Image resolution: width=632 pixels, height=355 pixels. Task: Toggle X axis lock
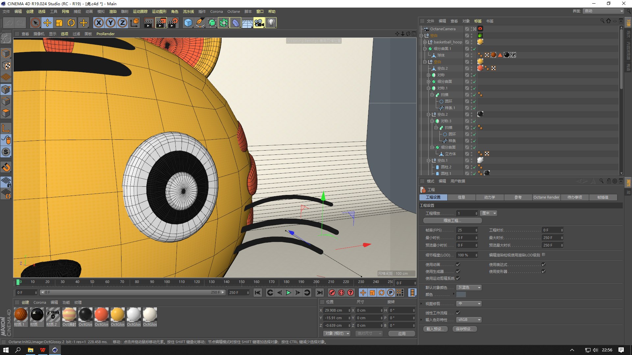[x=98, y=23]
